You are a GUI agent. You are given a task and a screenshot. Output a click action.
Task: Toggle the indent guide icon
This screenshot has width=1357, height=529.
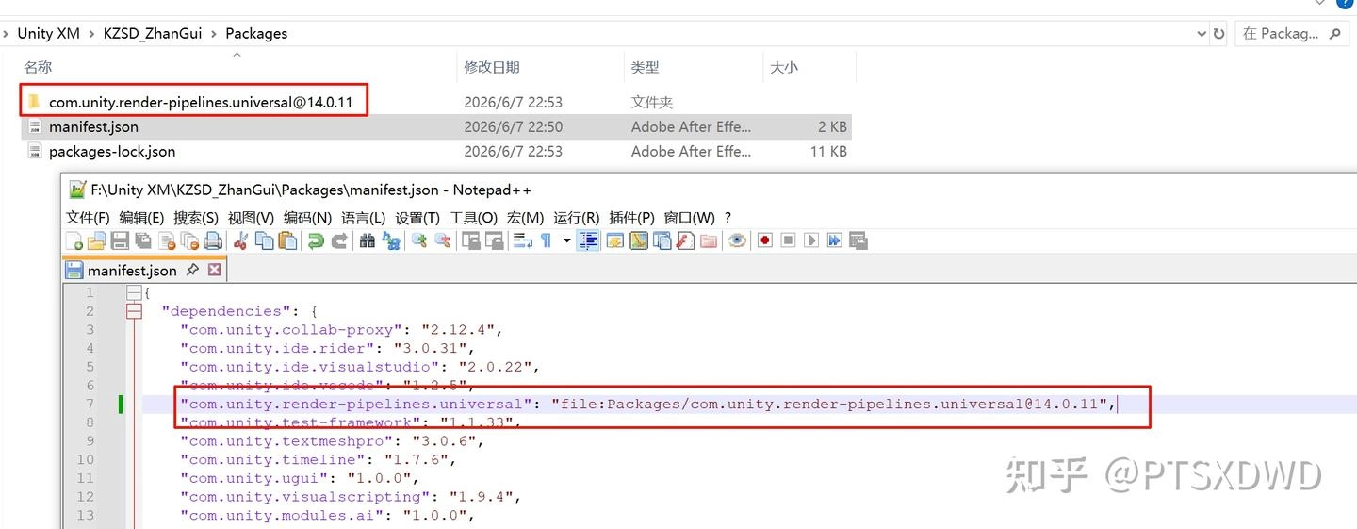click(588, 240)
